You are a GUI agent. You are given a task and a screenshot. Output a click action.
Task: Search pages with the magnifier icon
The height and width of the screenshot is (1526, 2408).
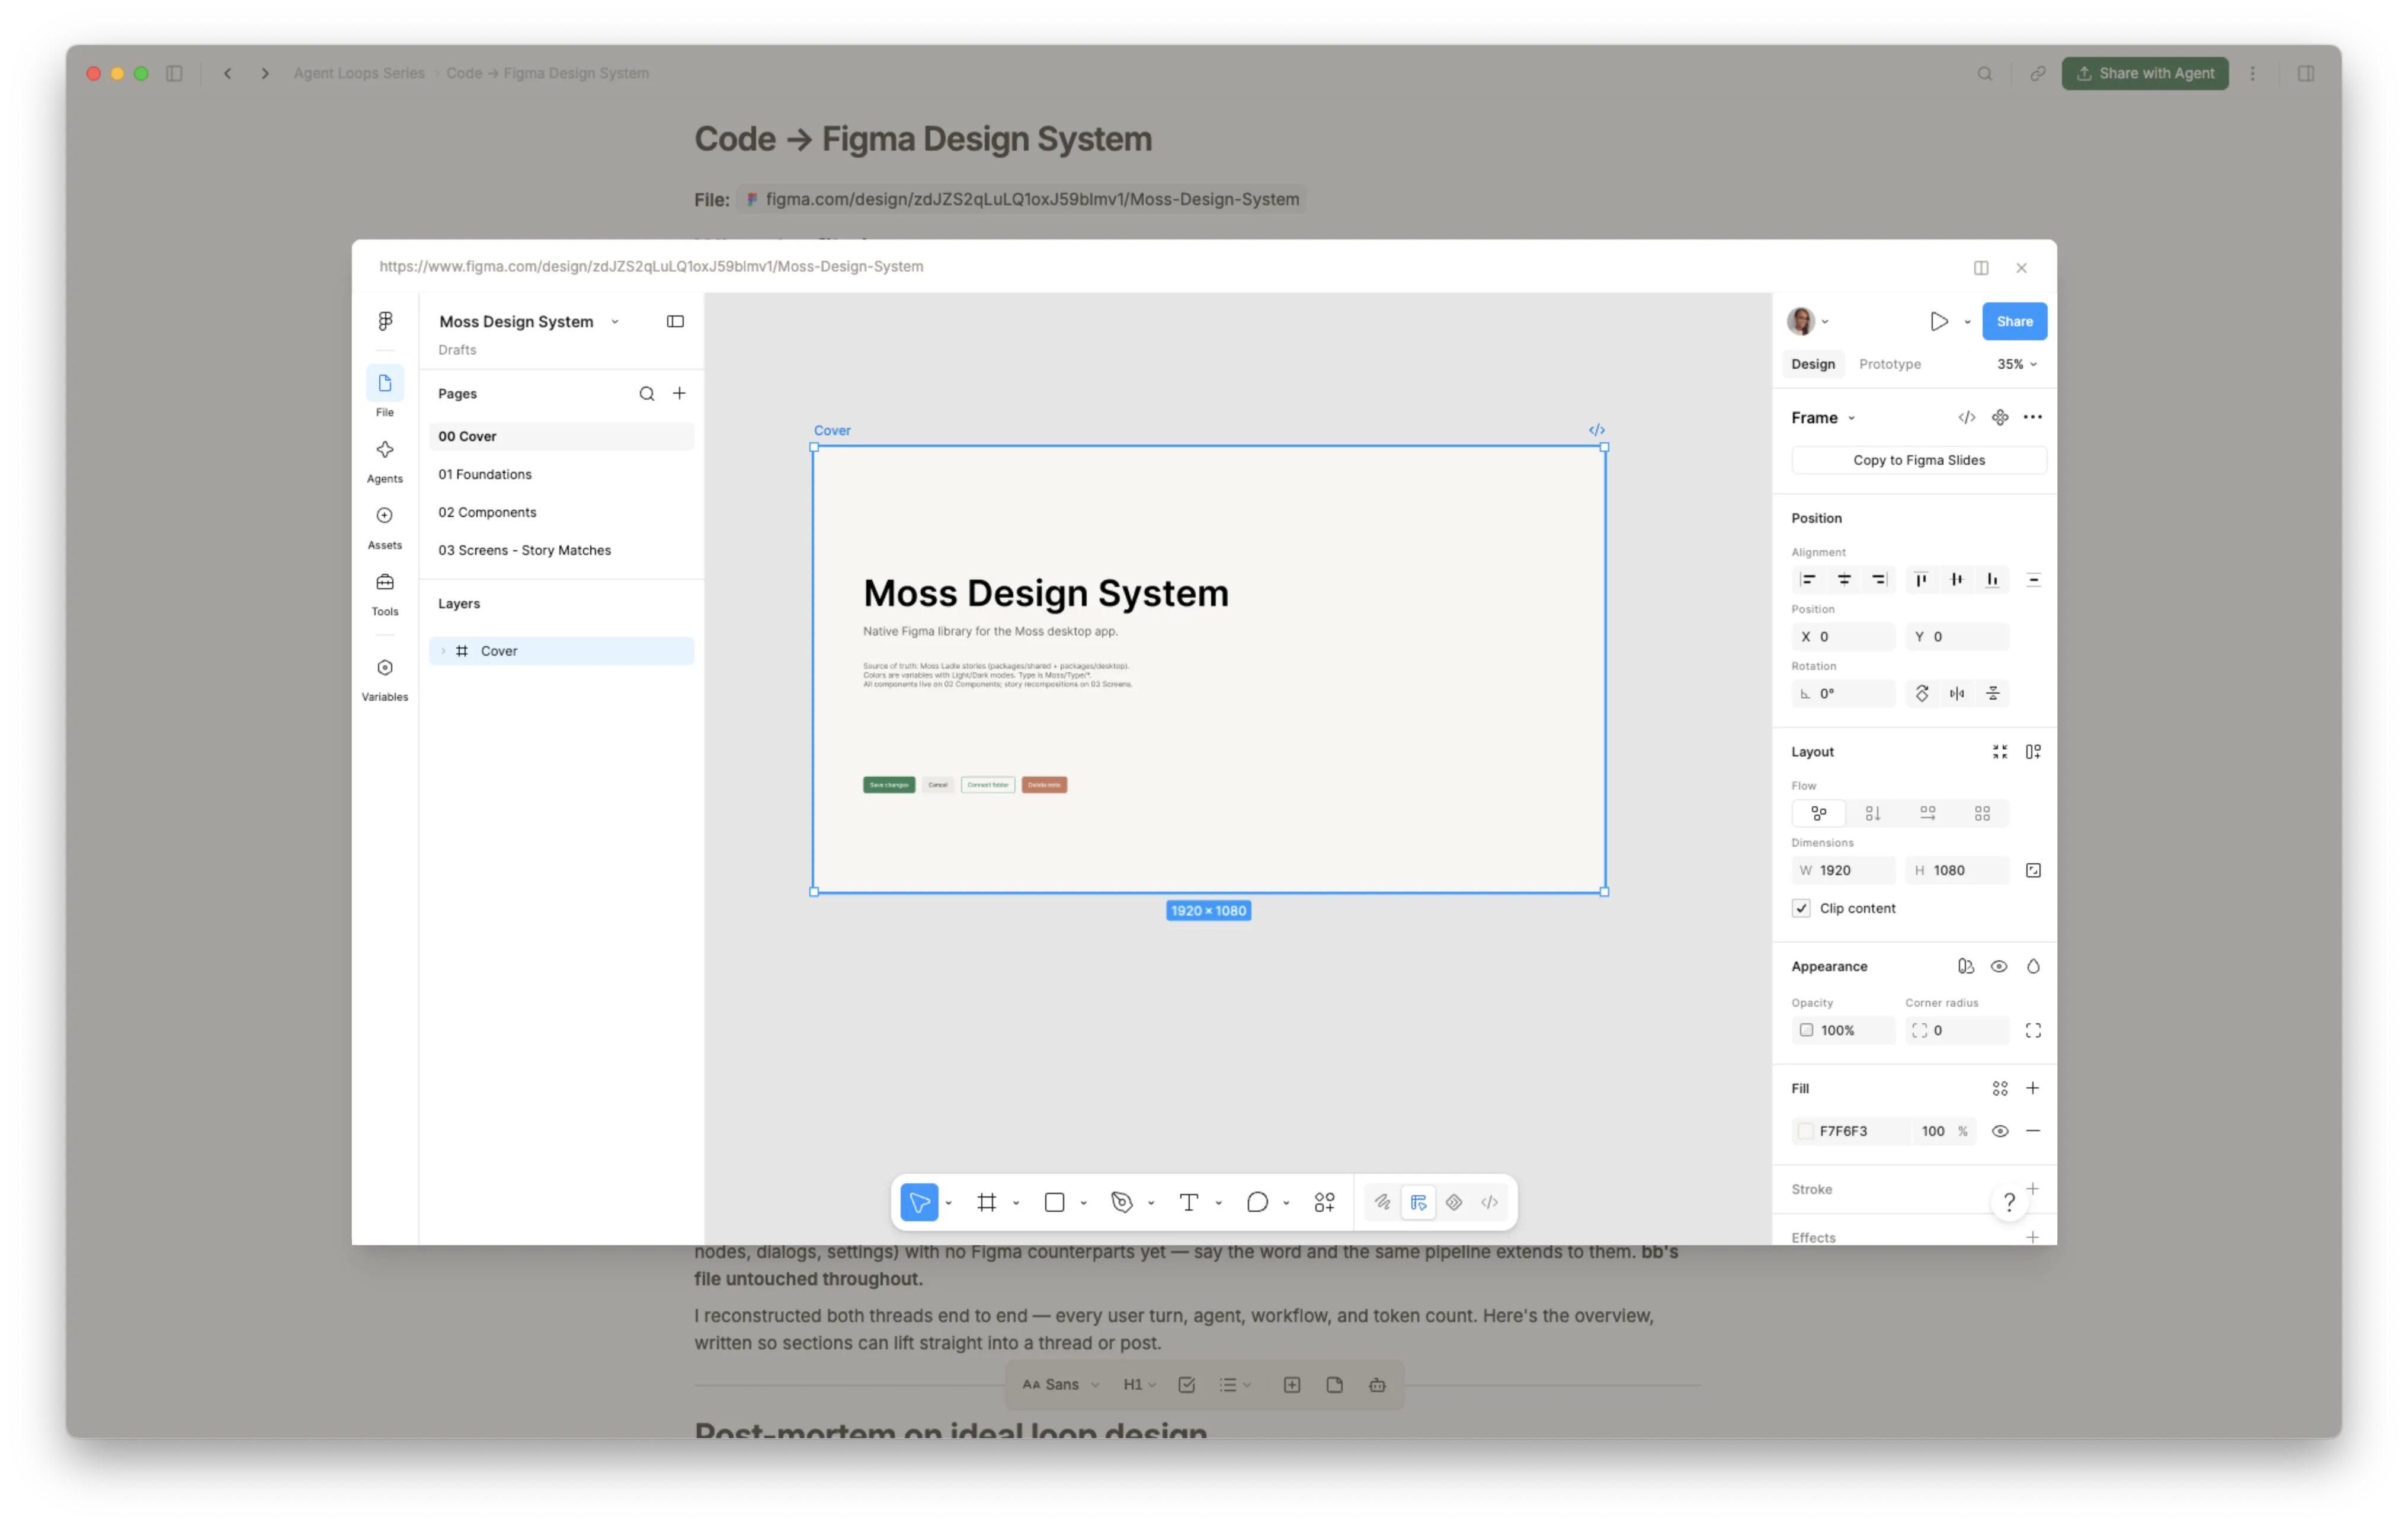point(647,393)
